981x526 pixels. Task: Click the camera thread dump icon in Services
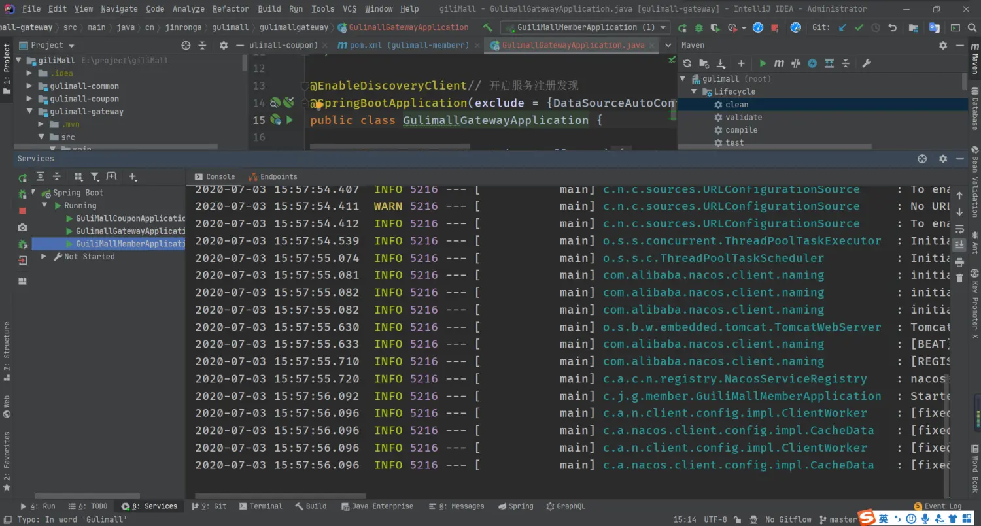(x=22, y=227)
